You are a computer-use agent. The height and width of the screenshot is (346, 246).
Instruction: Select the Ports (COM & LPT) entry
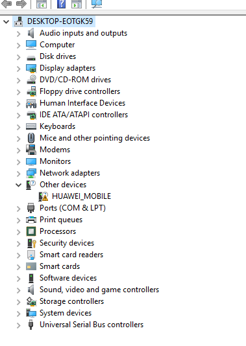tap(73, 208)
